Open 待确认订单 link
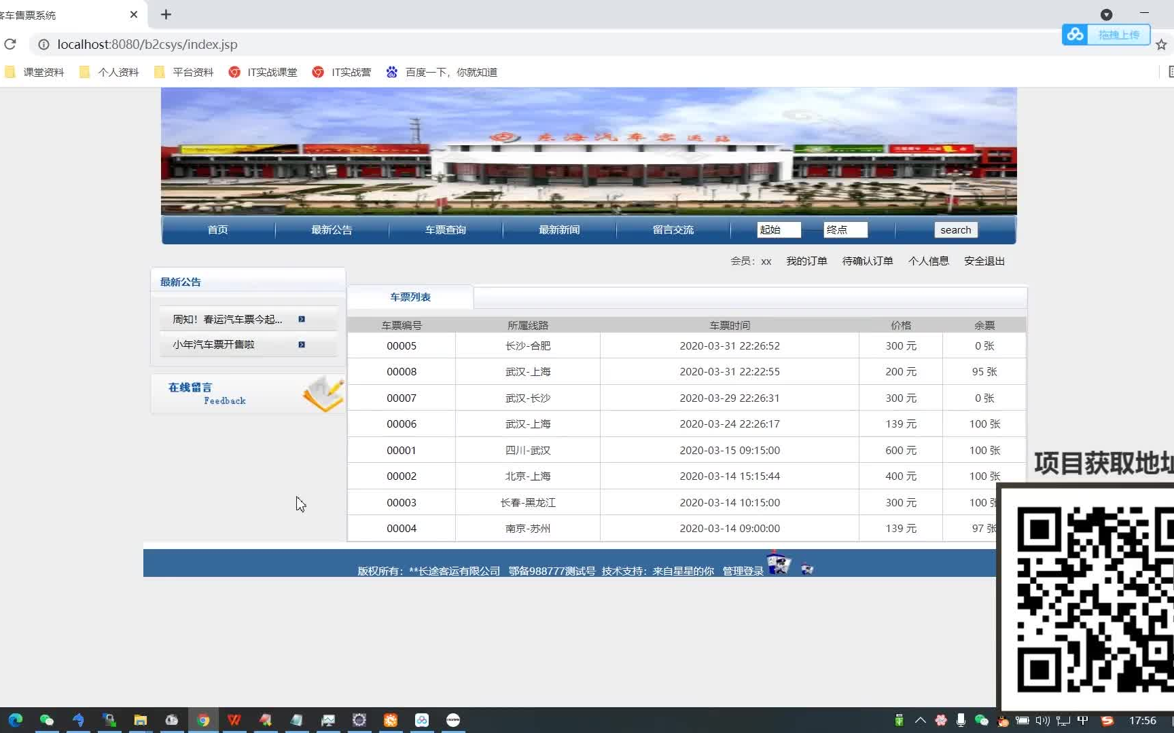This screenshot has width=1174, height=733. coord(868,261)
